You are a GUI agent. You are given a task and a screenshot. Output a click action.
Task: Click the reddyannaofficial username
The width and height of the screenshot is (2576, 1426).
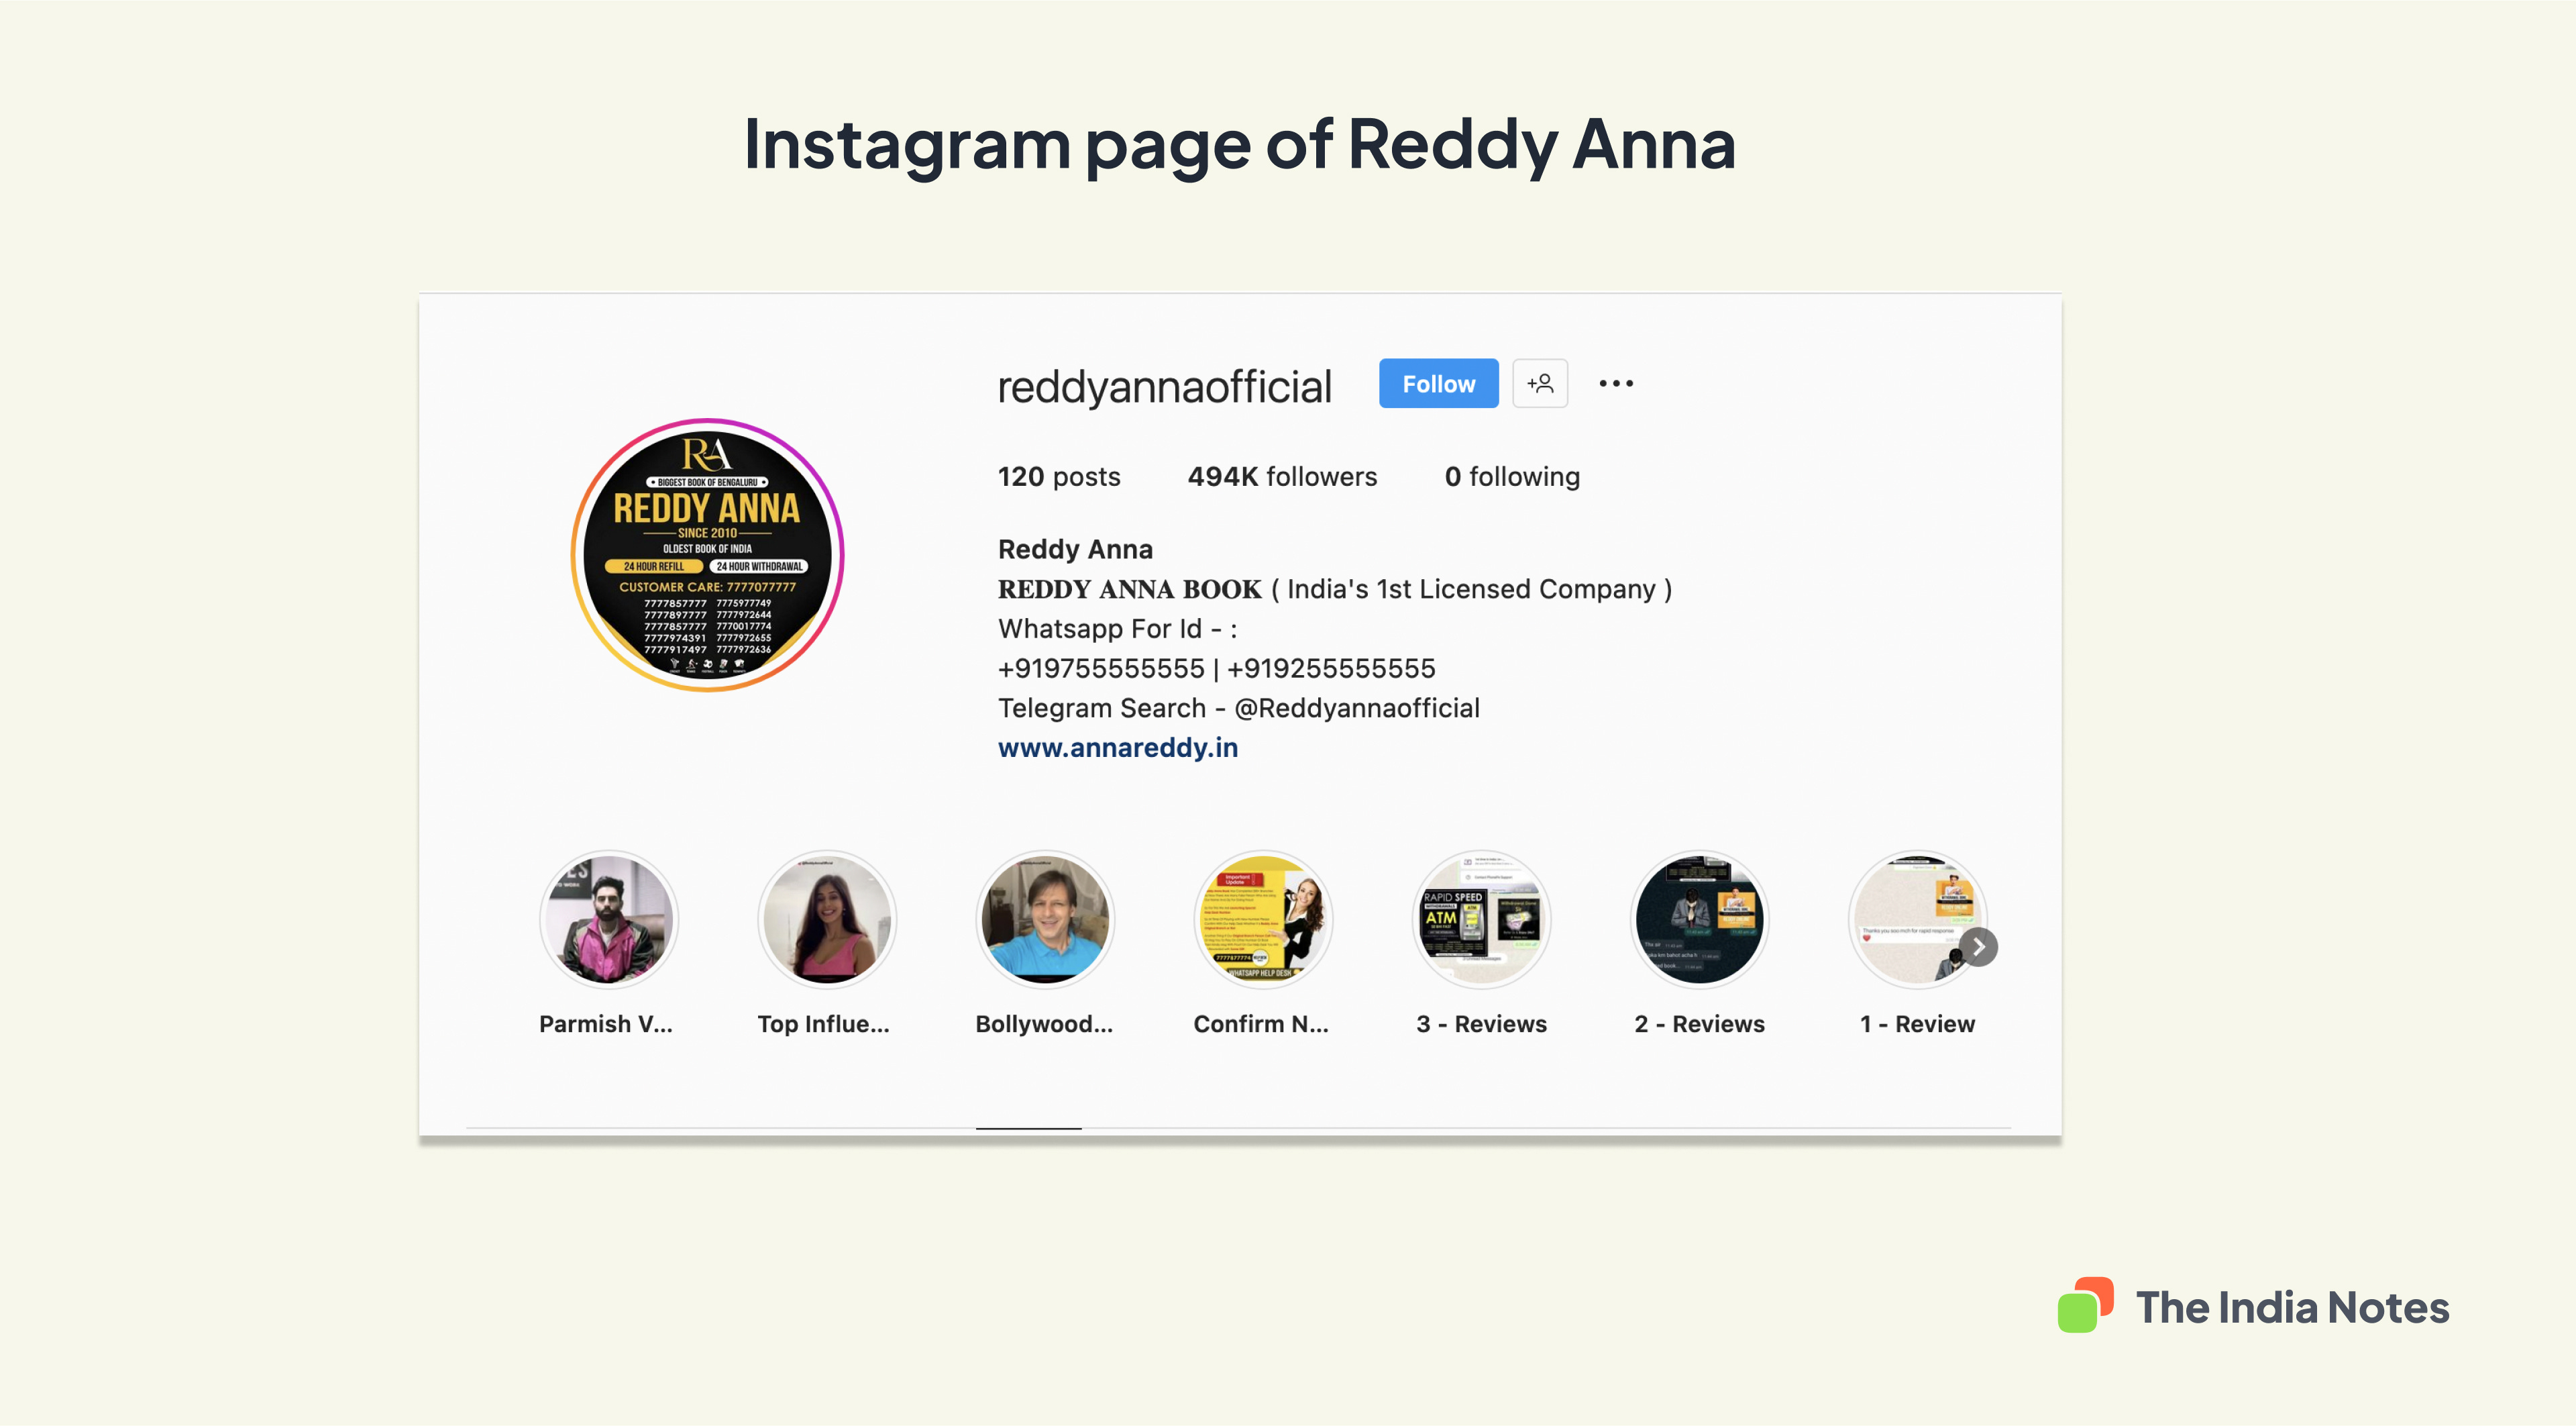pyautogui.click(x=1164, y=387)
